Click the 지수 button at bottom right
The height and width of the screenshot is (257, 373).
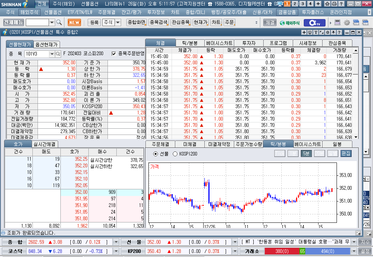point(365,242)
